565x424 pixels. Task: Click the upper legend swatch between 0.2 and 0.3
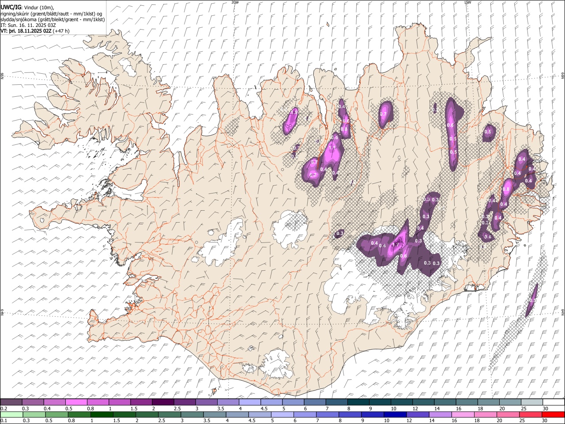click(x=11, y=402)
